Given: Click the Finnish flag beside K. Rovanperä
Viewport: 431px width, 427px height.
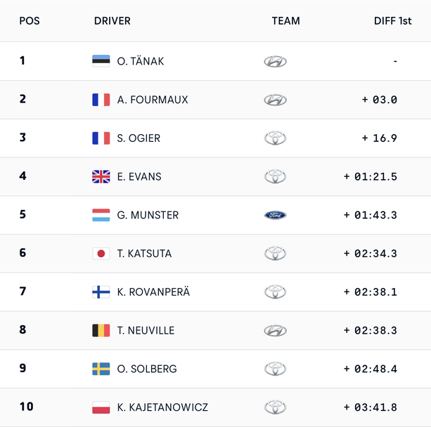Looking at the screenshot, I should tap(101, 292).
